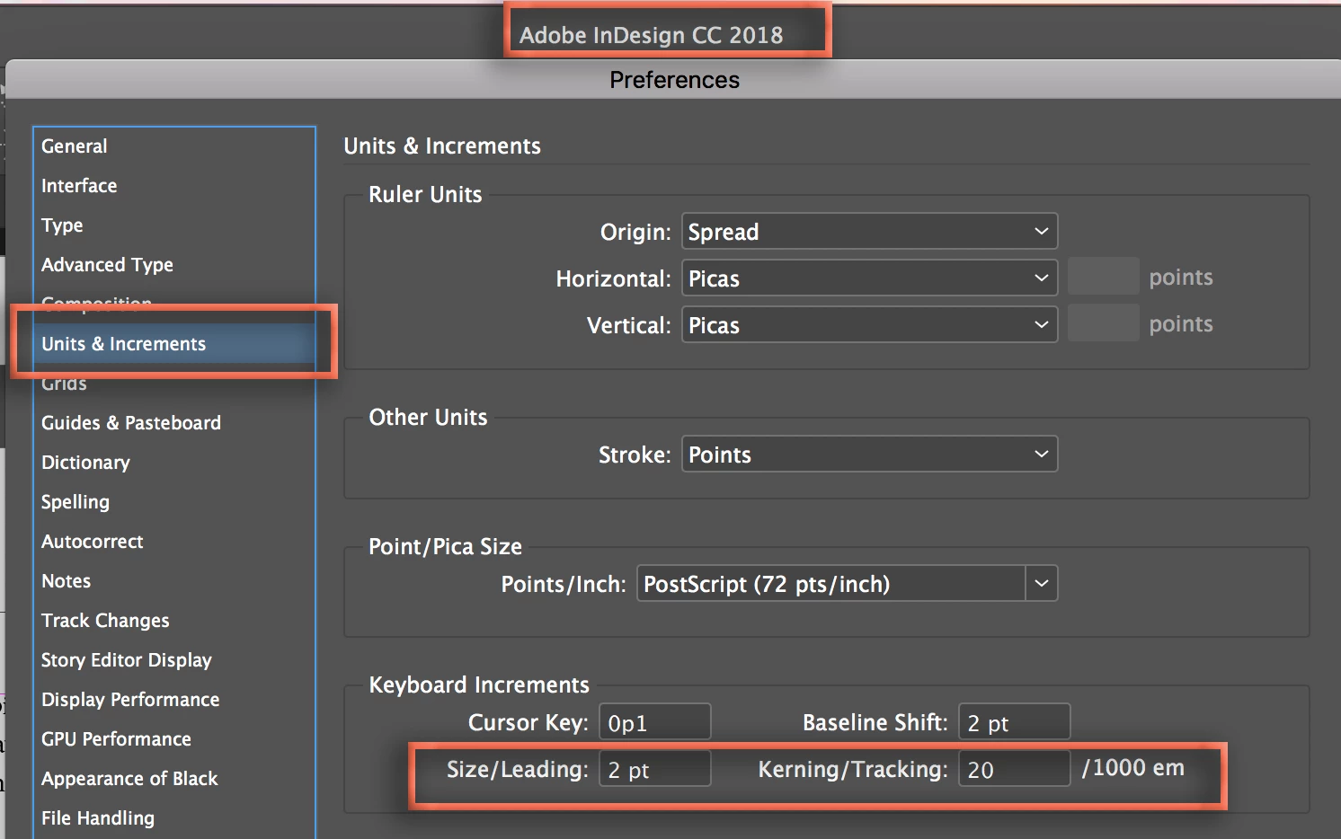Click the Cursor Key increment field

[654, 723]
